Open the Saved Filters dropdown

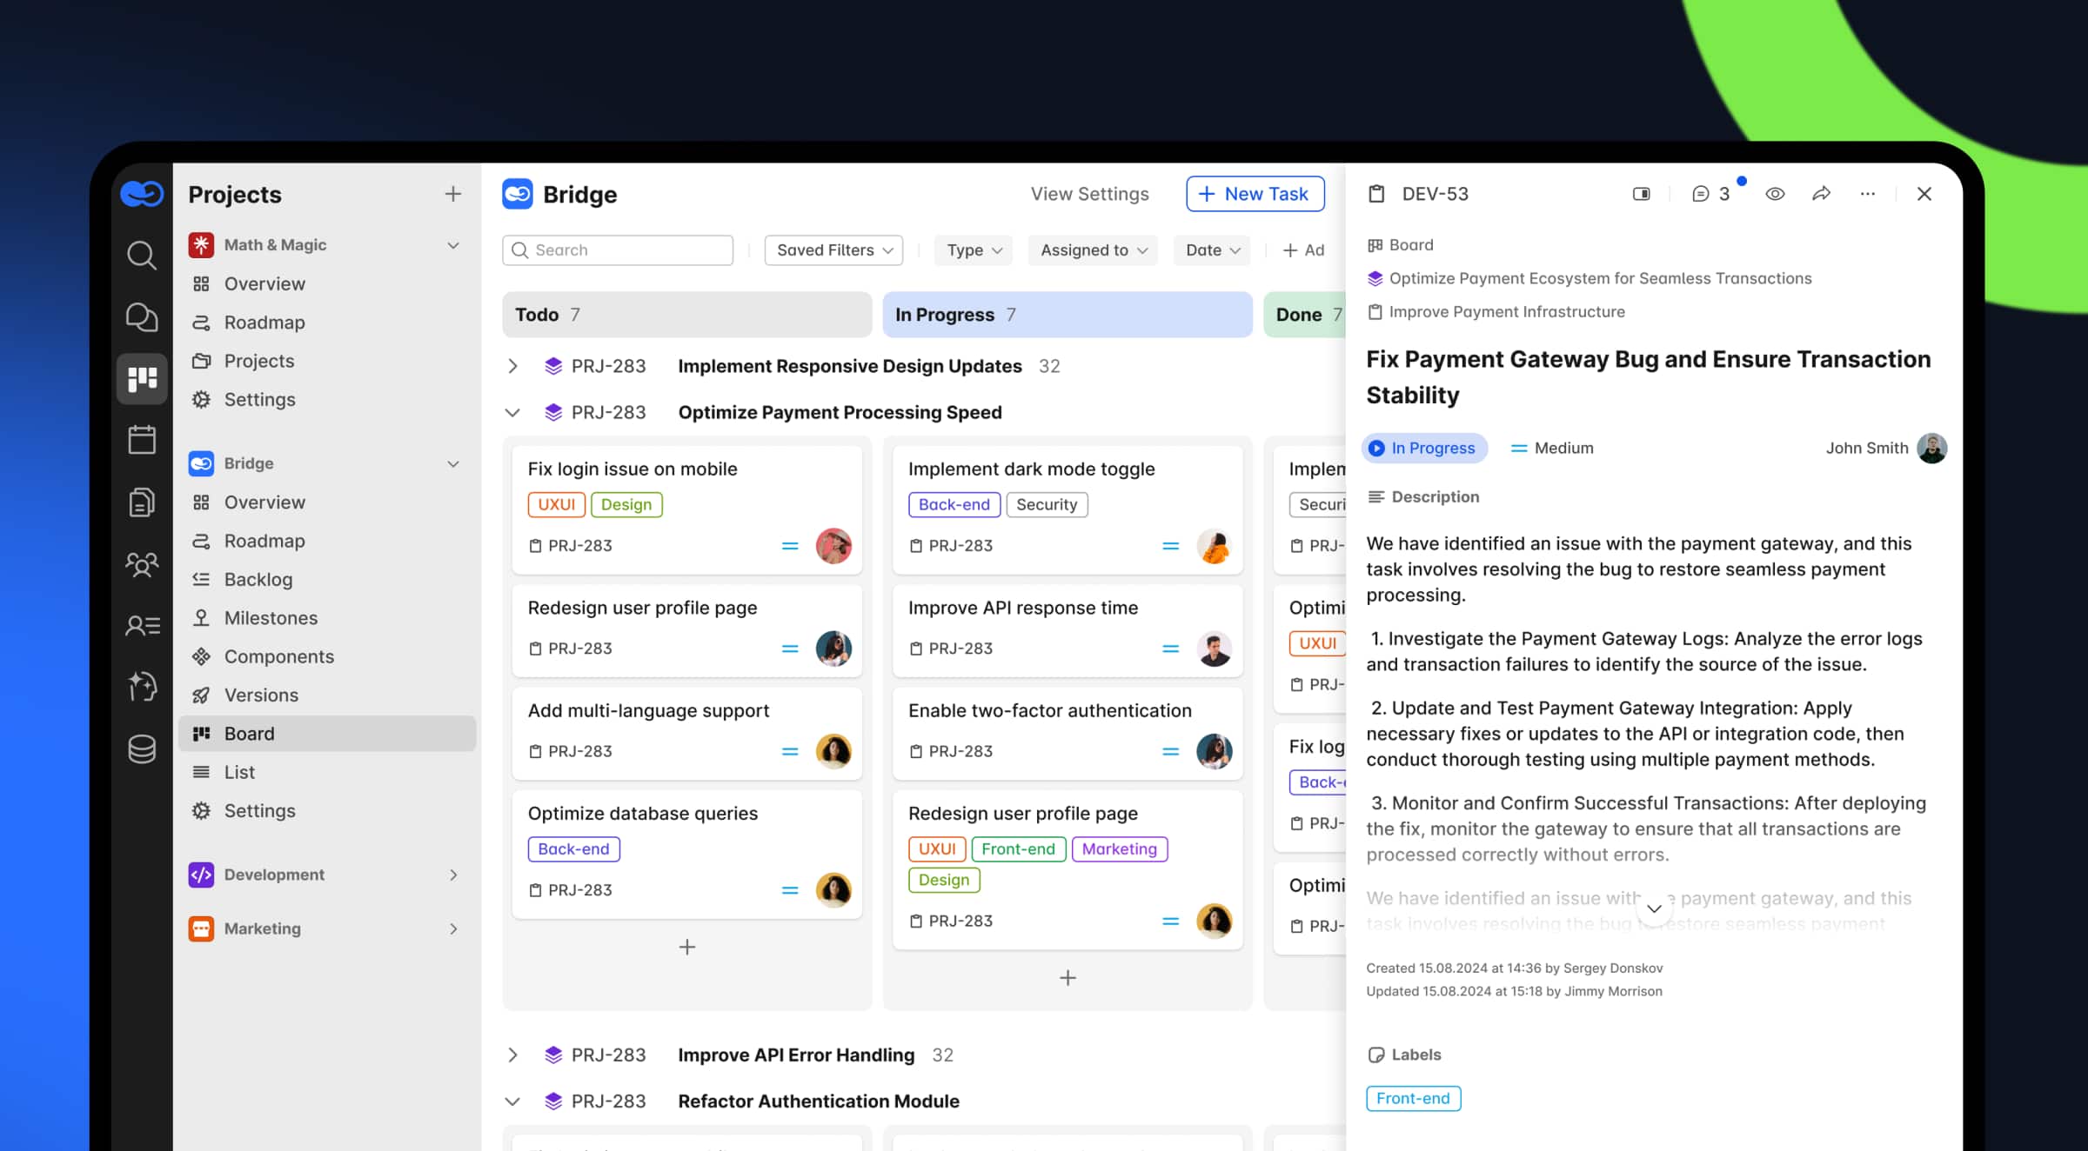pyautogui.click(x=833, y=250)
